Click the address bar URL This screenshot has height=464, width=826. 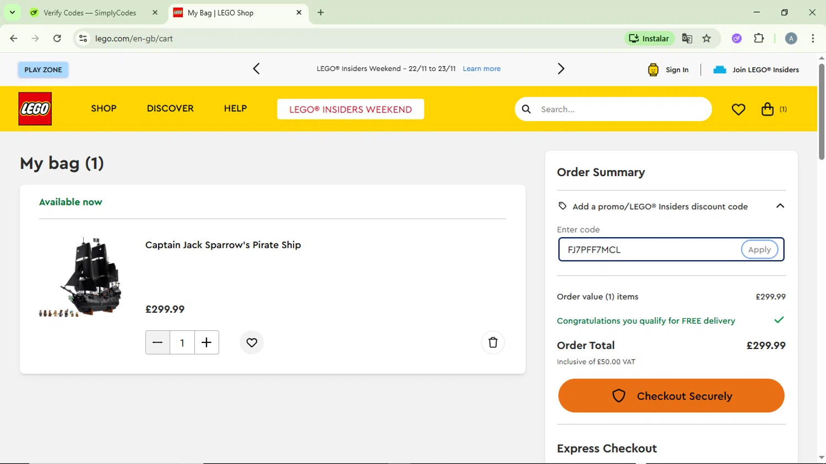[134, 39]
